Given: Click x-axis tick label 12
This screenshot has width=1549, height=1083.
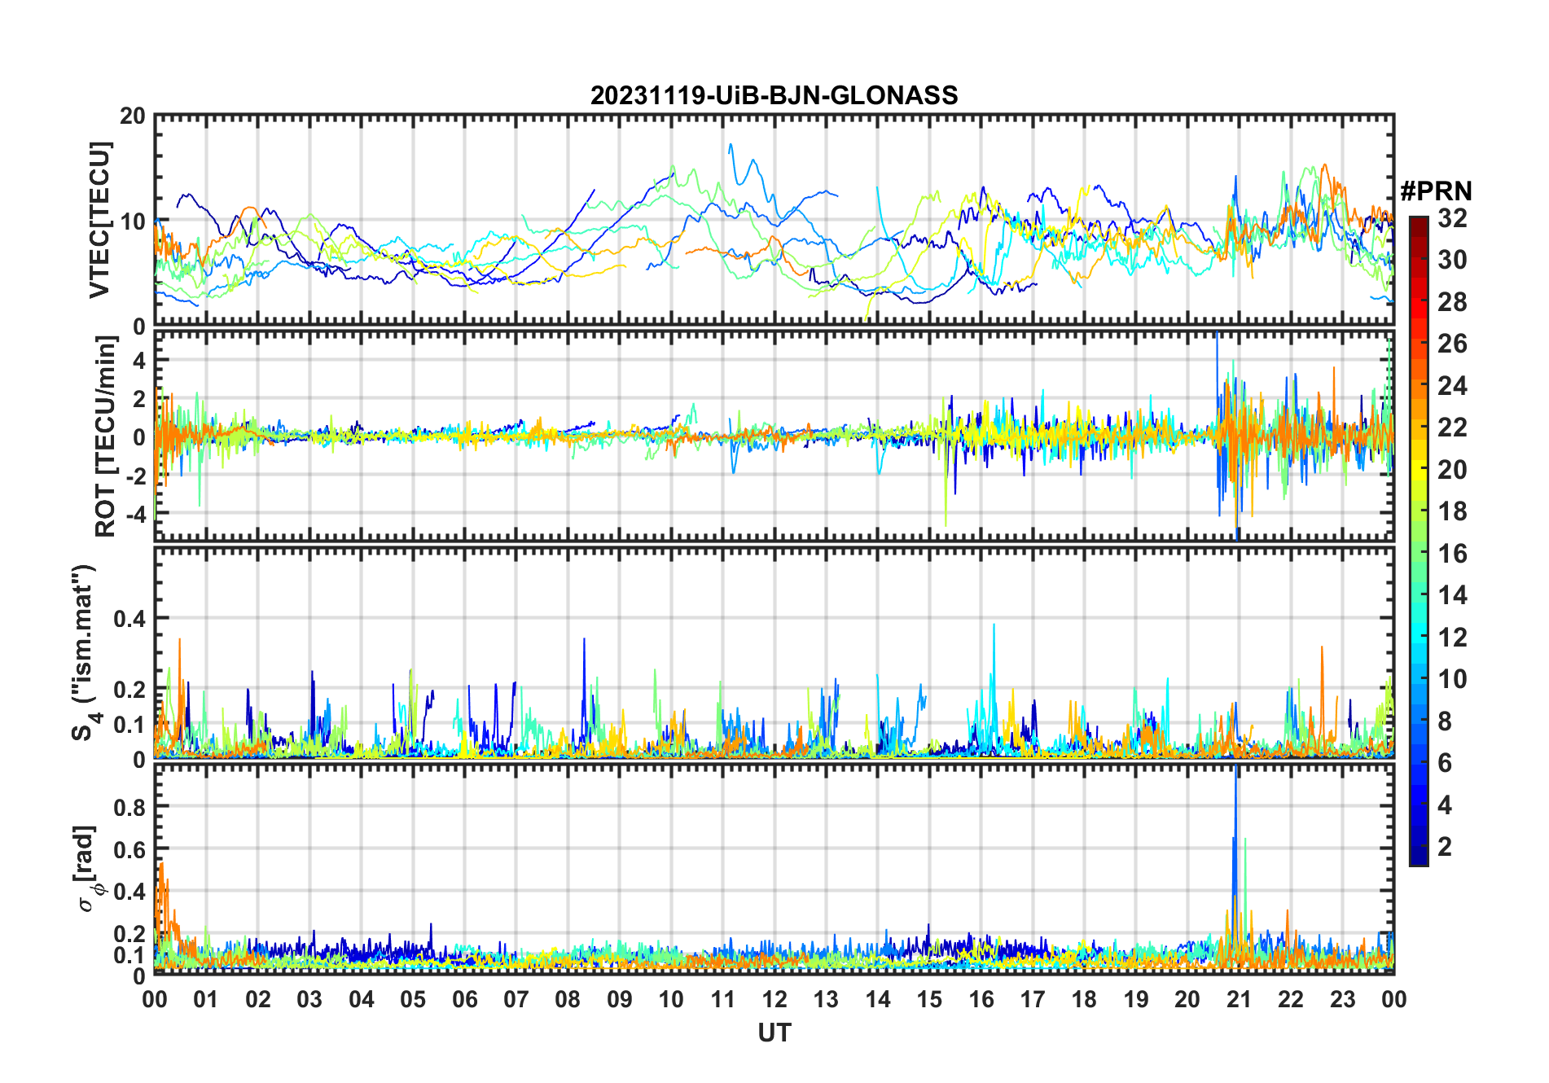Looking at the screenshot, I should click(x=774, y=999).
